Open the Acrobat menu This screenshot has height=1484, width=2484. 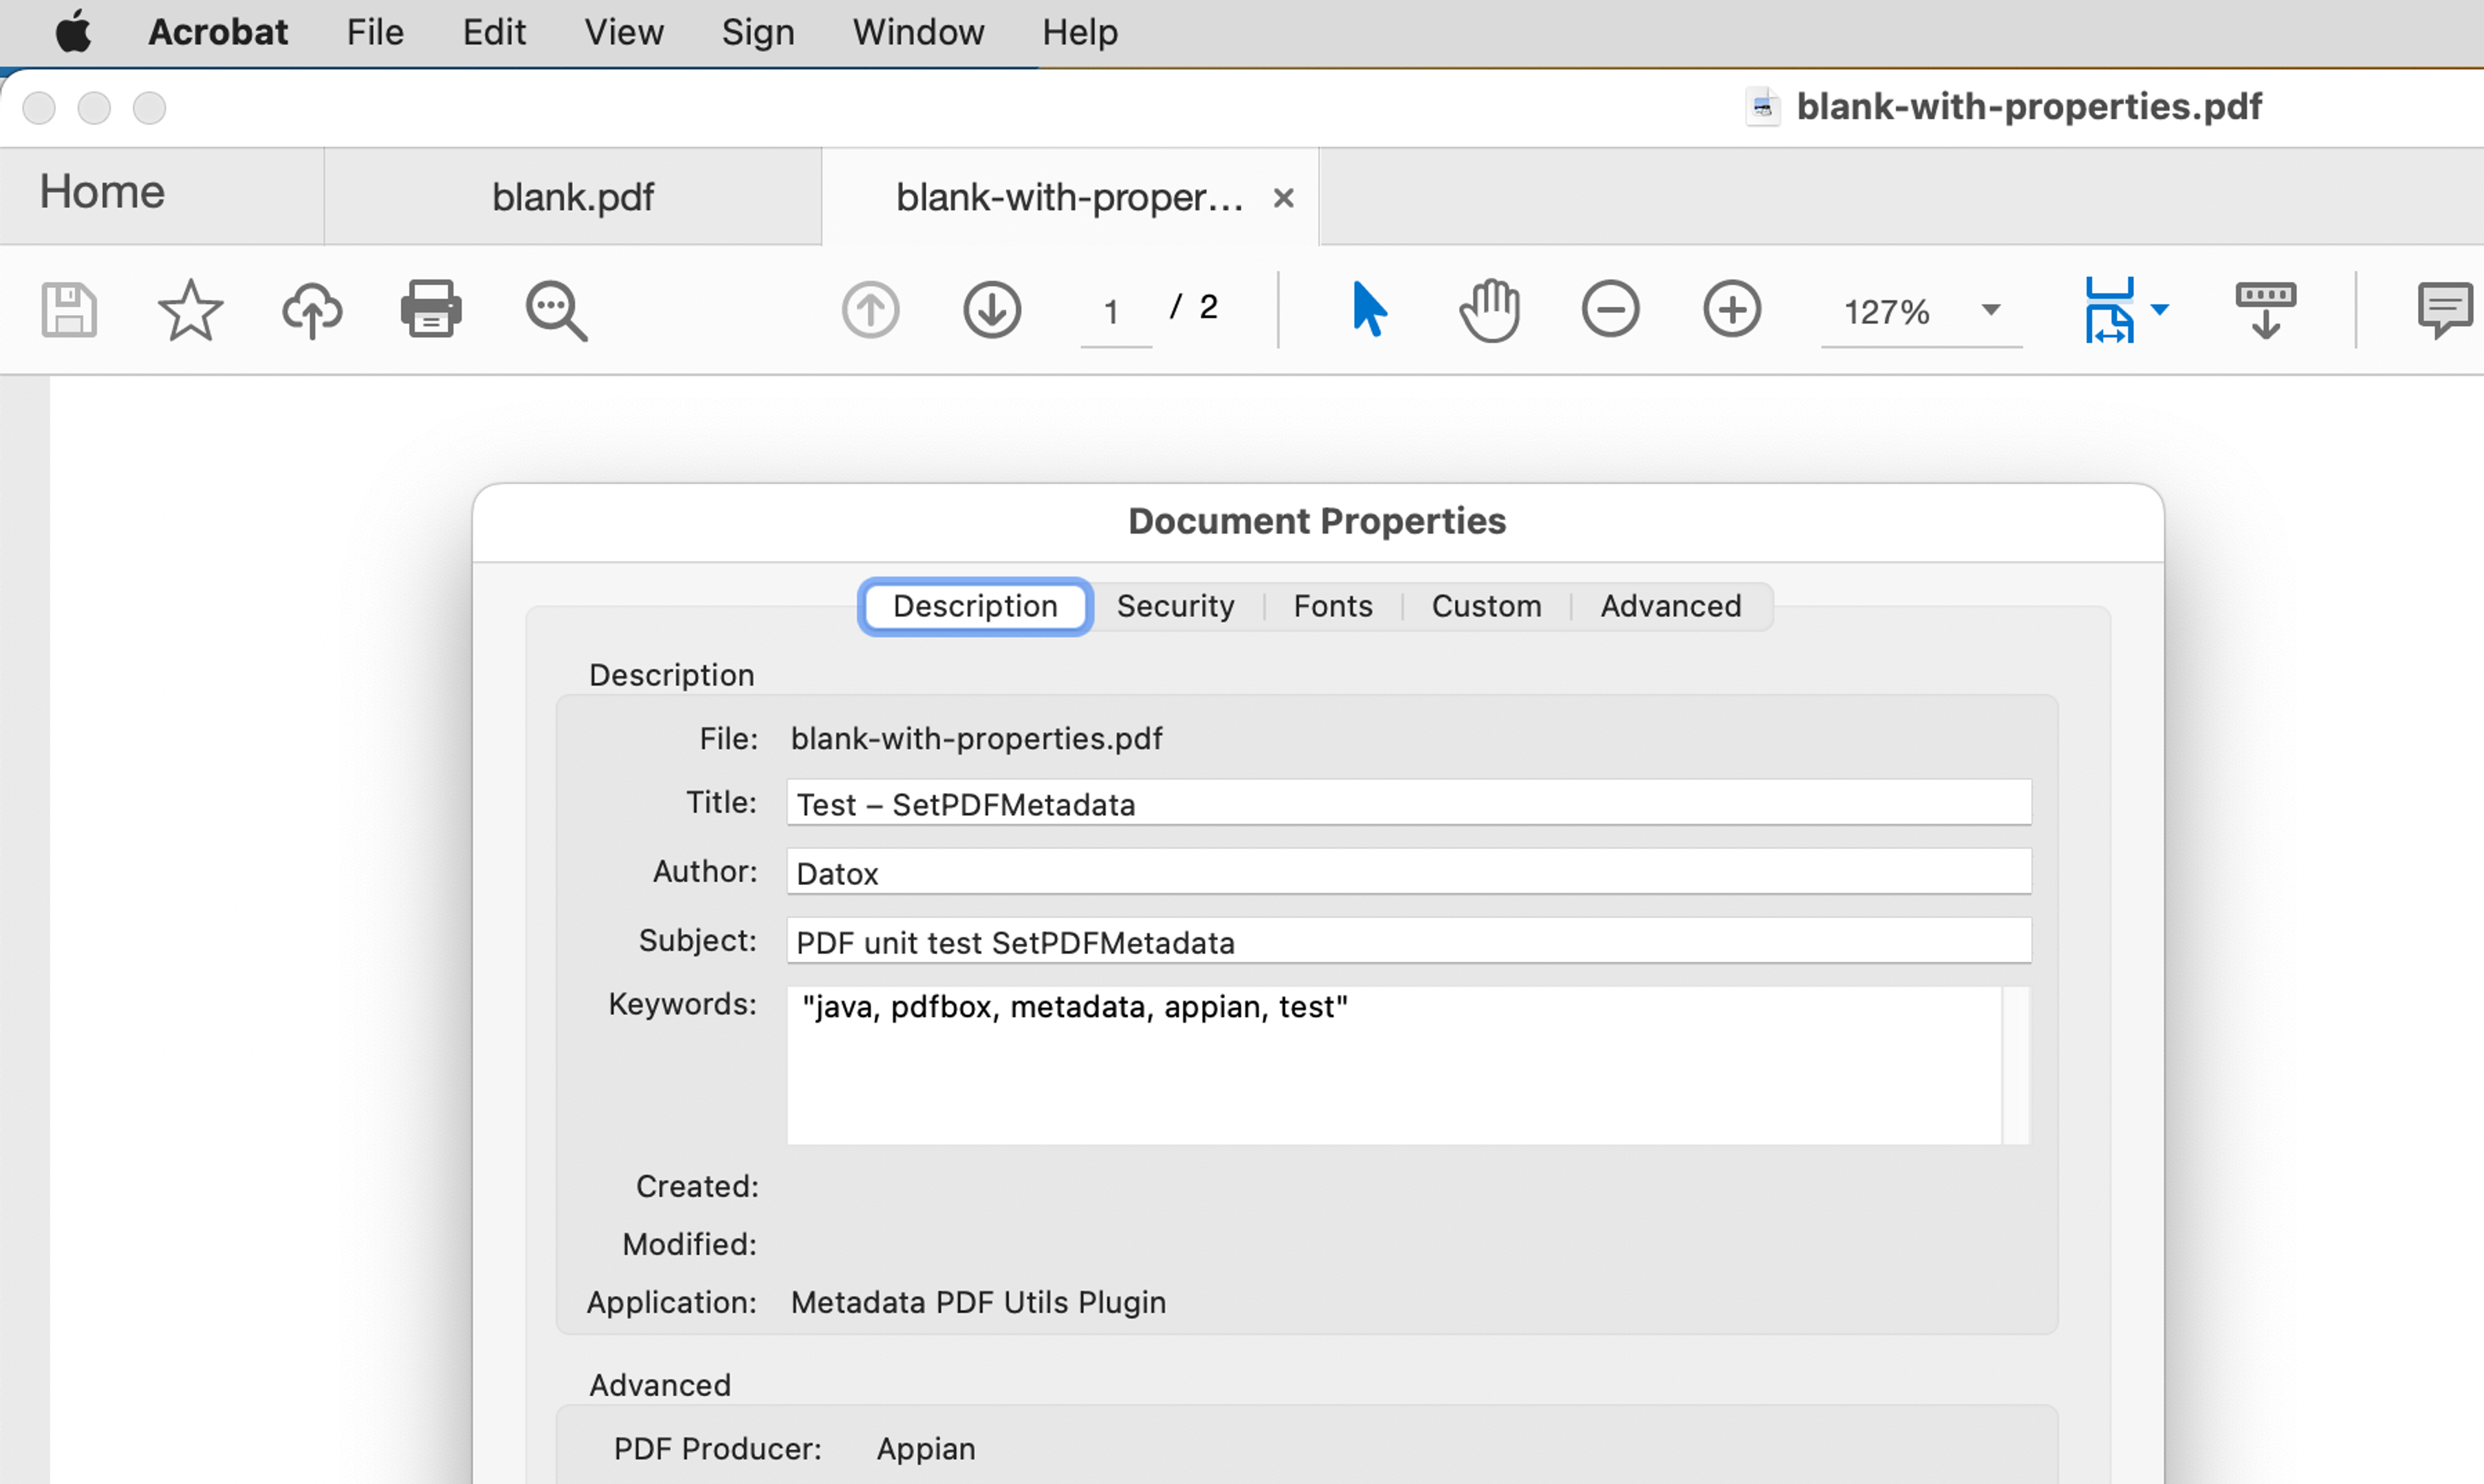point(218,32)
